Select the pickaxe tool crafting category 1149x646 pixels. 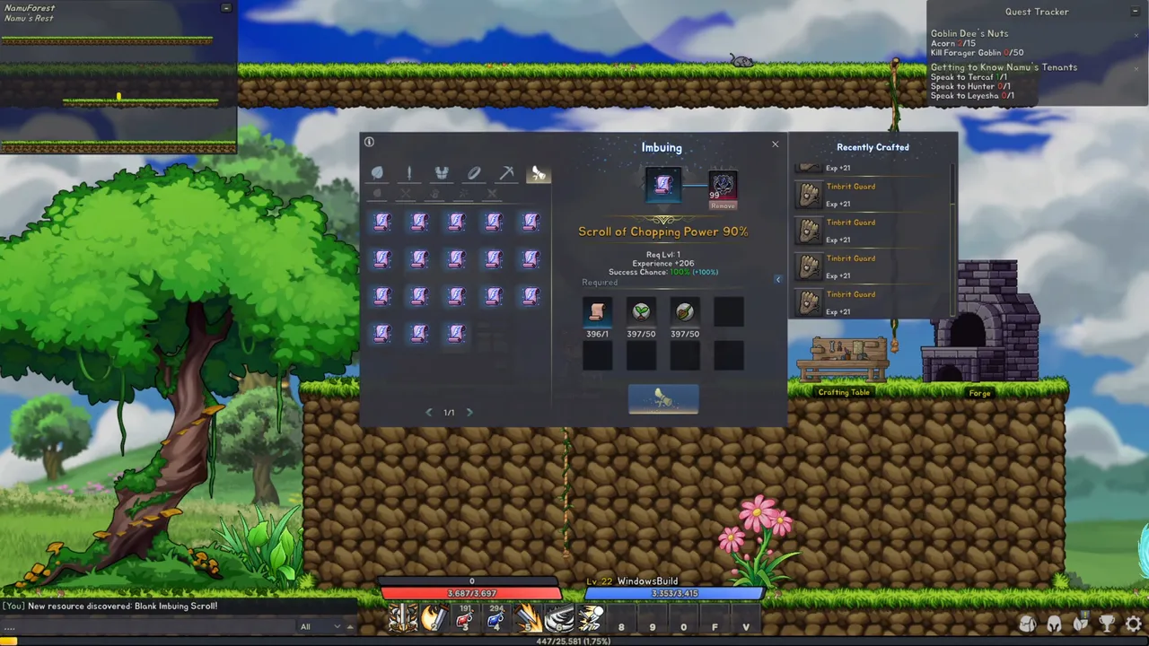coord(506,173)
